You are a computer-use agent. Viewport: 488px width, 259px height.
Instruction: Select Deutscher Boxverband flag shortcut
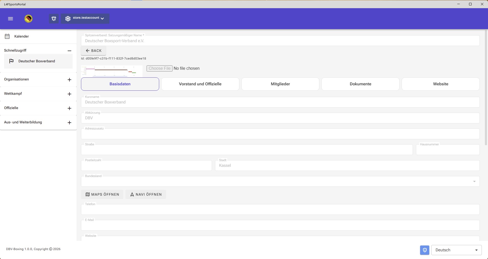[x=38, y=61]
